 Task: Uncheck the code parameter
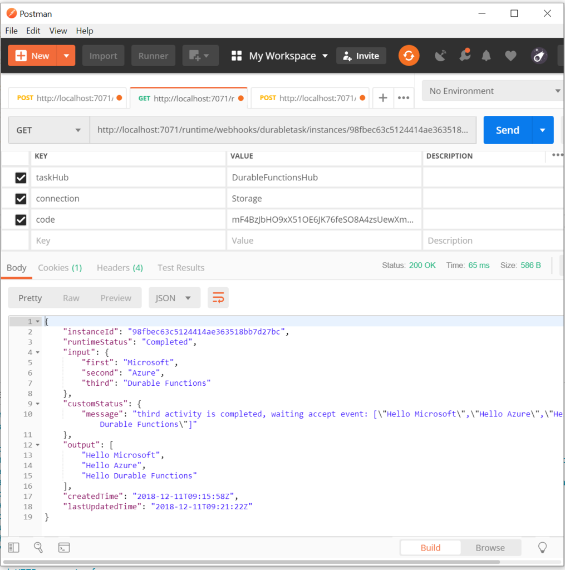[x=21, y=219]
